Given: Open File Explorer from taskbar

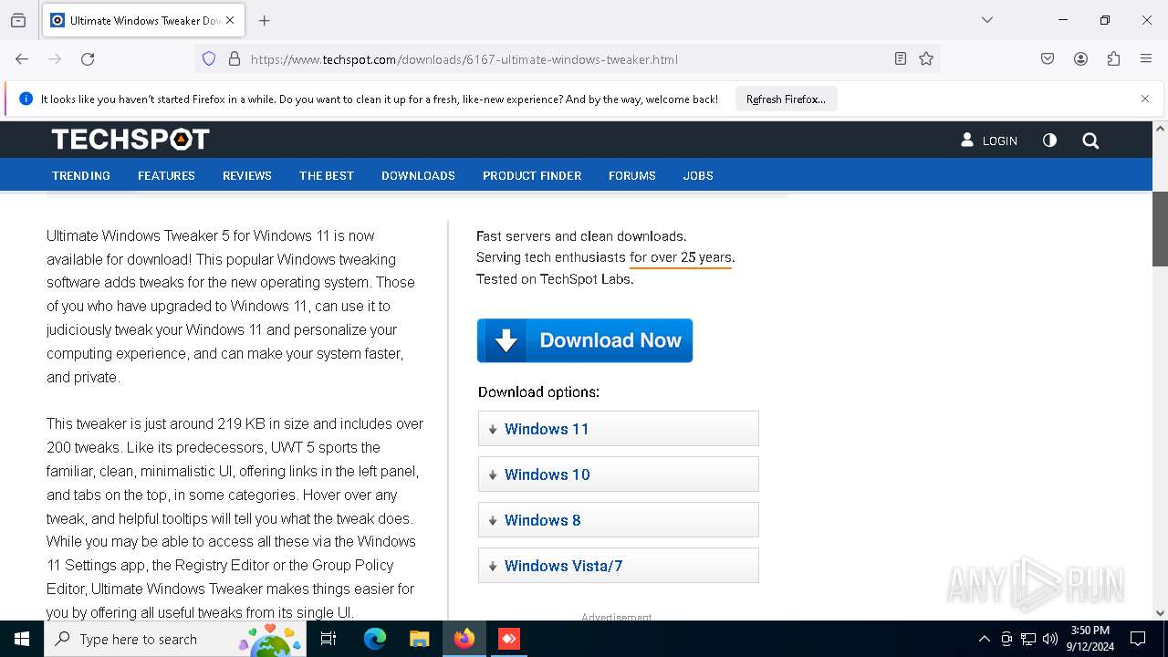Looking at the screenshot, I should pos(420,639).
